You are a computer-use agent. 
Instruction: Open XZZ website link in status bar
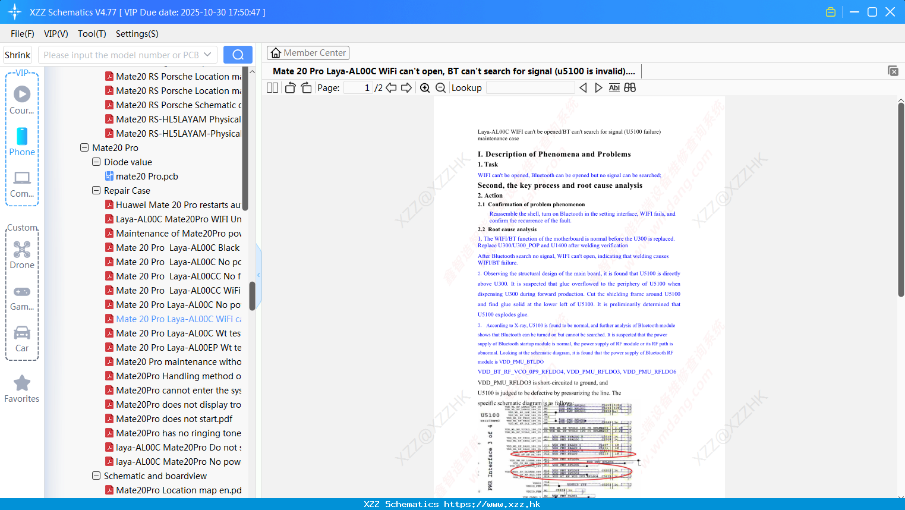click(492, 504)
